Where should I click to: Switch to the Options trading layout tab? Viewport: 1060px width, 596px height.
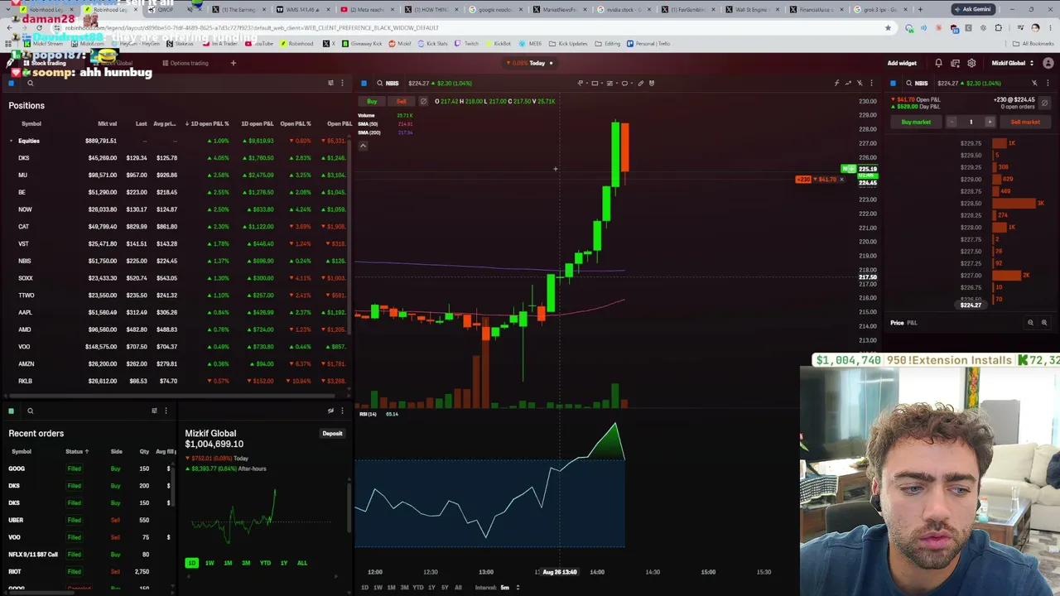185,63
